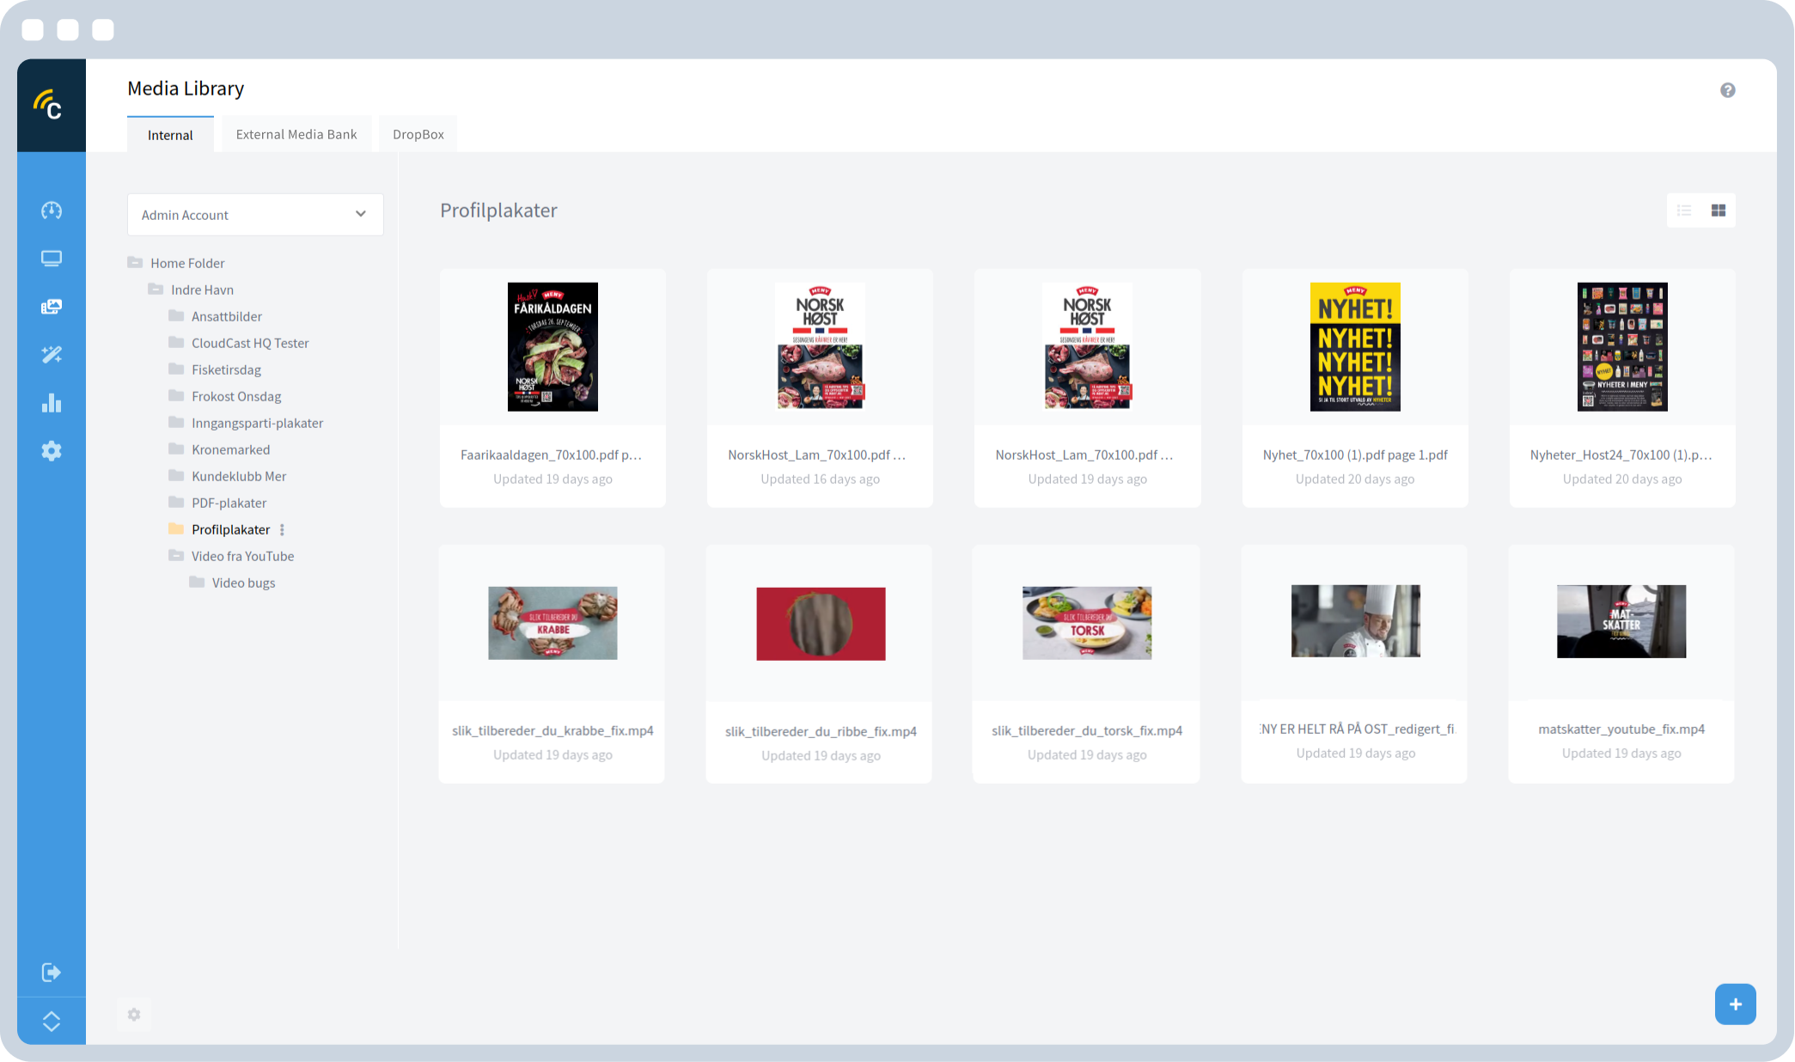The image size is (1795, 1062).
Task: Switch to list view layout
Action: click(1684, 210)
